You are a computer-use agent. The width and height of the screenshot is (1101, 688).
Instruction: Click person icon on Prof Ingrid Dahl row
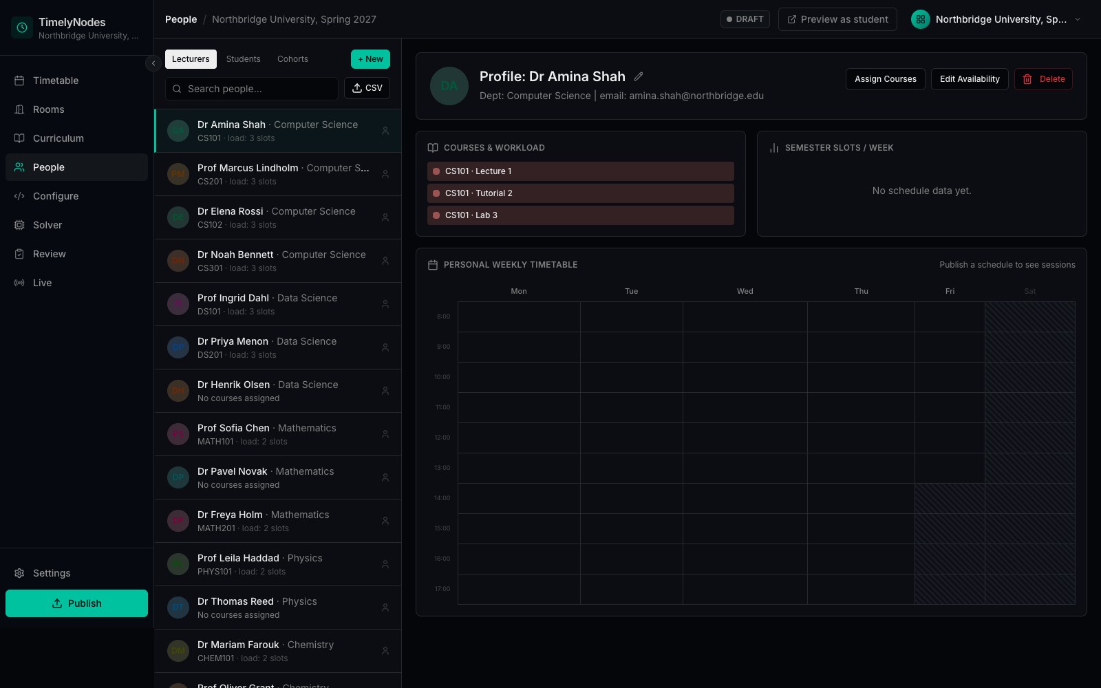pos(385,304)
